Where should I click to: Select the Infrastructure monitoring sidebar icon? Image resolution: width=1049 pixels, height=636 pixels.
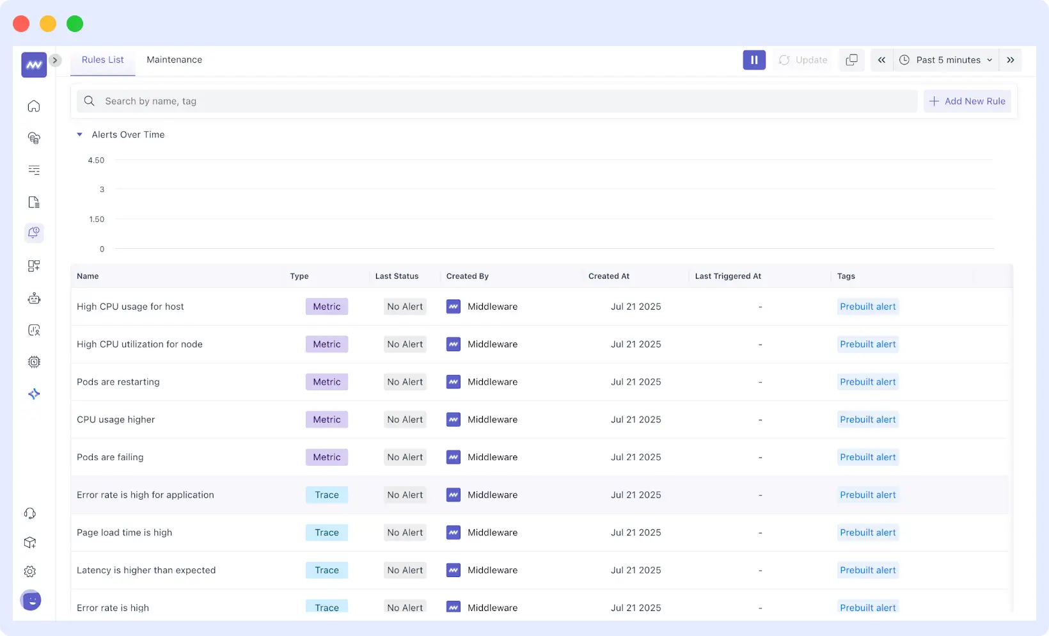point(33,138)
